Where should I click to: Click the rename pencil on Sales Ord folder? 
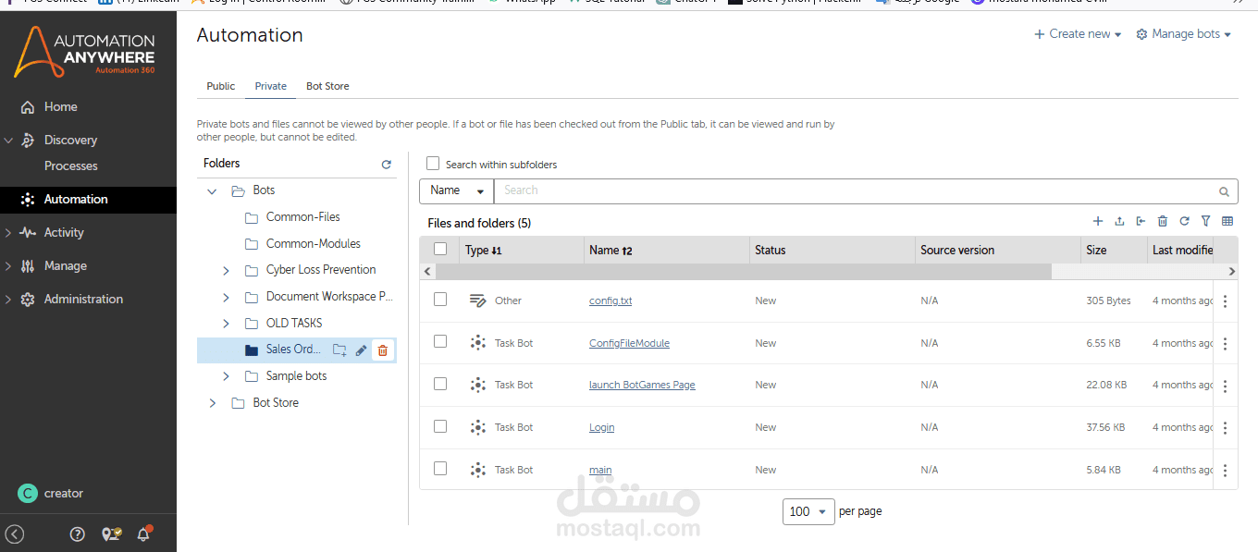(361, 350)
